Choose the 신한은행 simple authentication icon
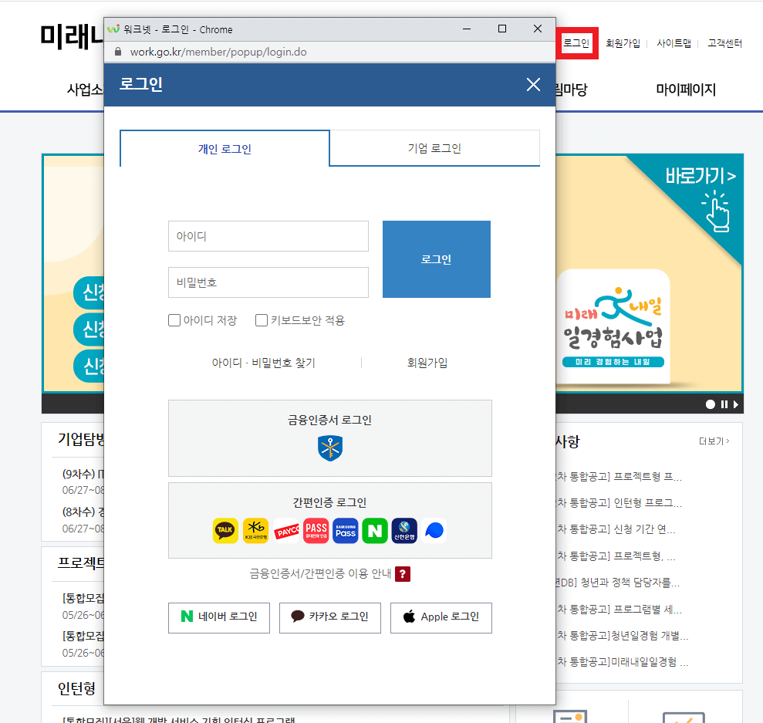 pyautogui.click(x=404, y=531)
